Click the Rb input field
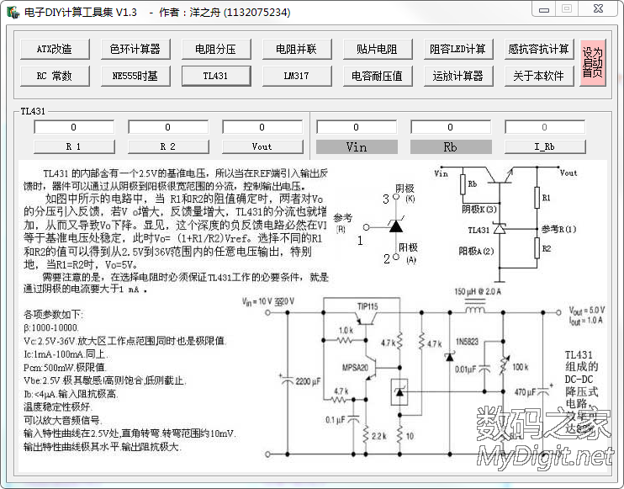Screen dimensions: 624x489 [x=451, y=127]
